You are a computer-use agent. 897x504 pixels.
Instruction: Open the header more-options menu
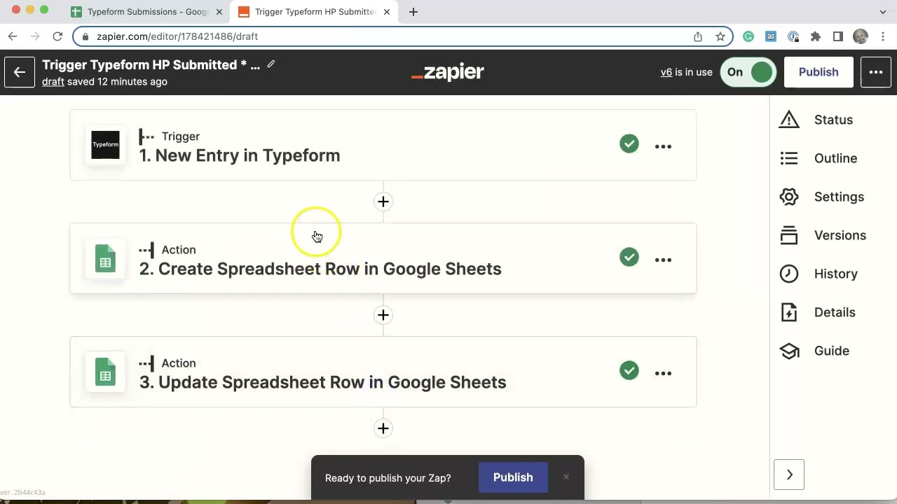[876, 72]
